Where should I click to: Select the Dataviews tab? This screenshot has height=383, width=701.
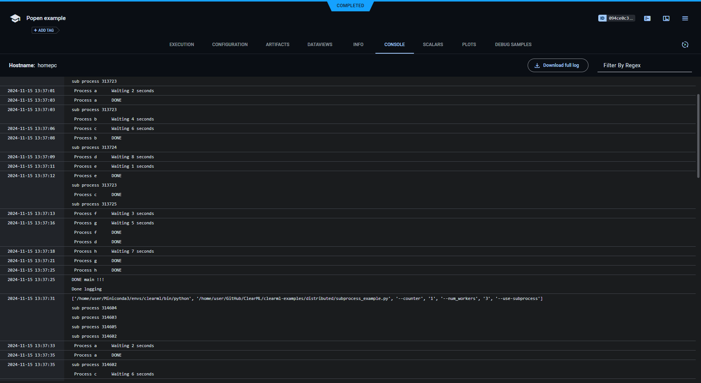tap(320, 45)
